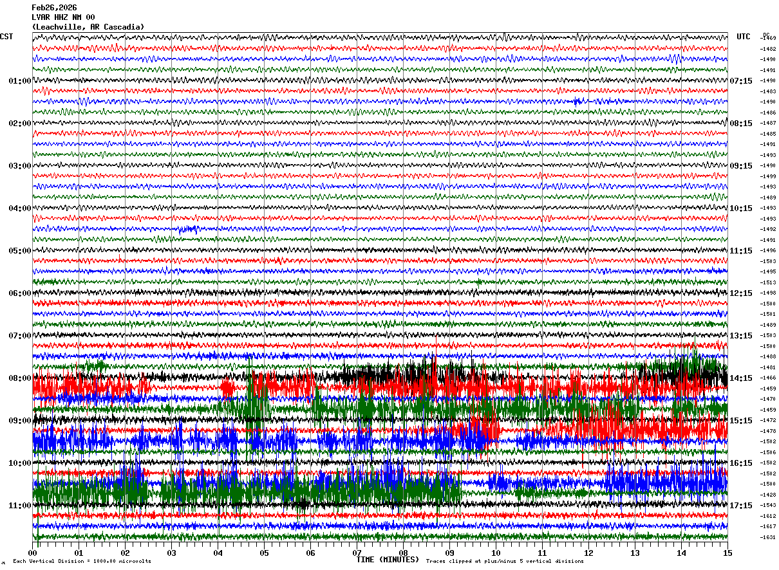Click the 08:00 CST time label
Viewport: 779px width, 570px height.
pyautogui.click(x=20, y=378)
